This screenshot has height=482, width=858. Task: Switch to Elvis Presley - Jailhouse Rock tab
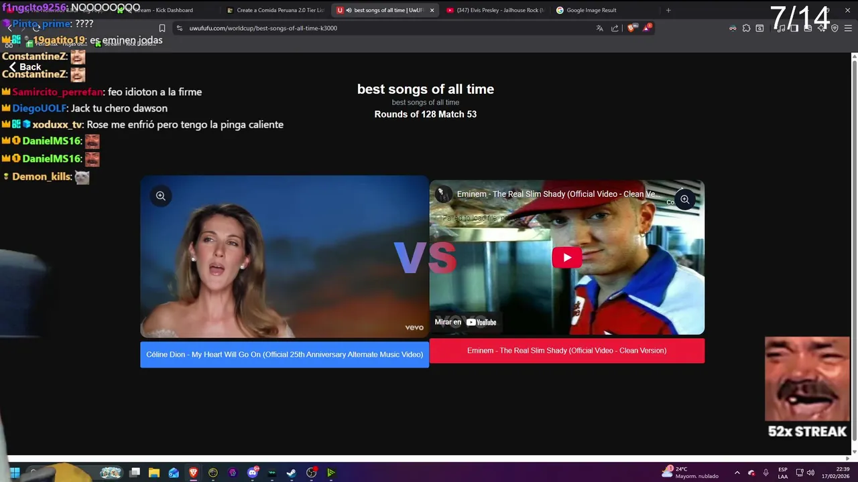pos(496,10)
